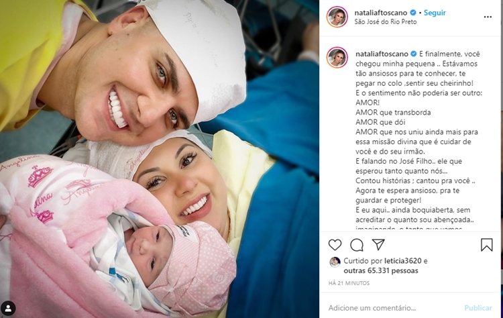Open nataliaftoscano profile picture in header
The width and height of the screenshot is (503, 318).
(337, 17)
